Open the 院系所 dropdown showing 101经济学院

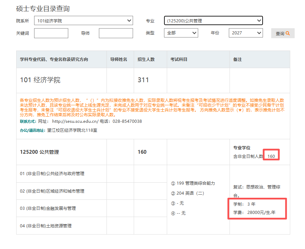83,21
